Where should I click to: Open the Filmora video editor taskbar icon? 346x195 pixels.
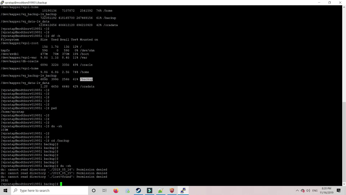[x=149, y=190]
